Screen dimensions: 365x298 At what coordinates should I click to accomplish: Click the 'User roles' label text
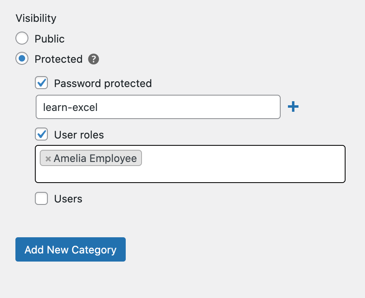[79, 135]
